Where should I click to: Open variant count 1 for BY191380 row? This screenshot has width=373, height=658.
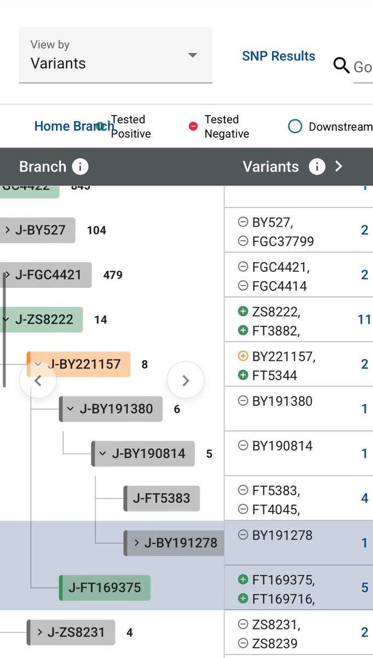pyautogui.click(x=365, y=409)
